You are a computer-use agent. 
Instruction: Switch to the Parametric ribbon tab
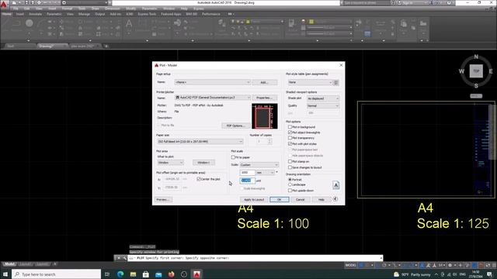[x=54, y=14]
